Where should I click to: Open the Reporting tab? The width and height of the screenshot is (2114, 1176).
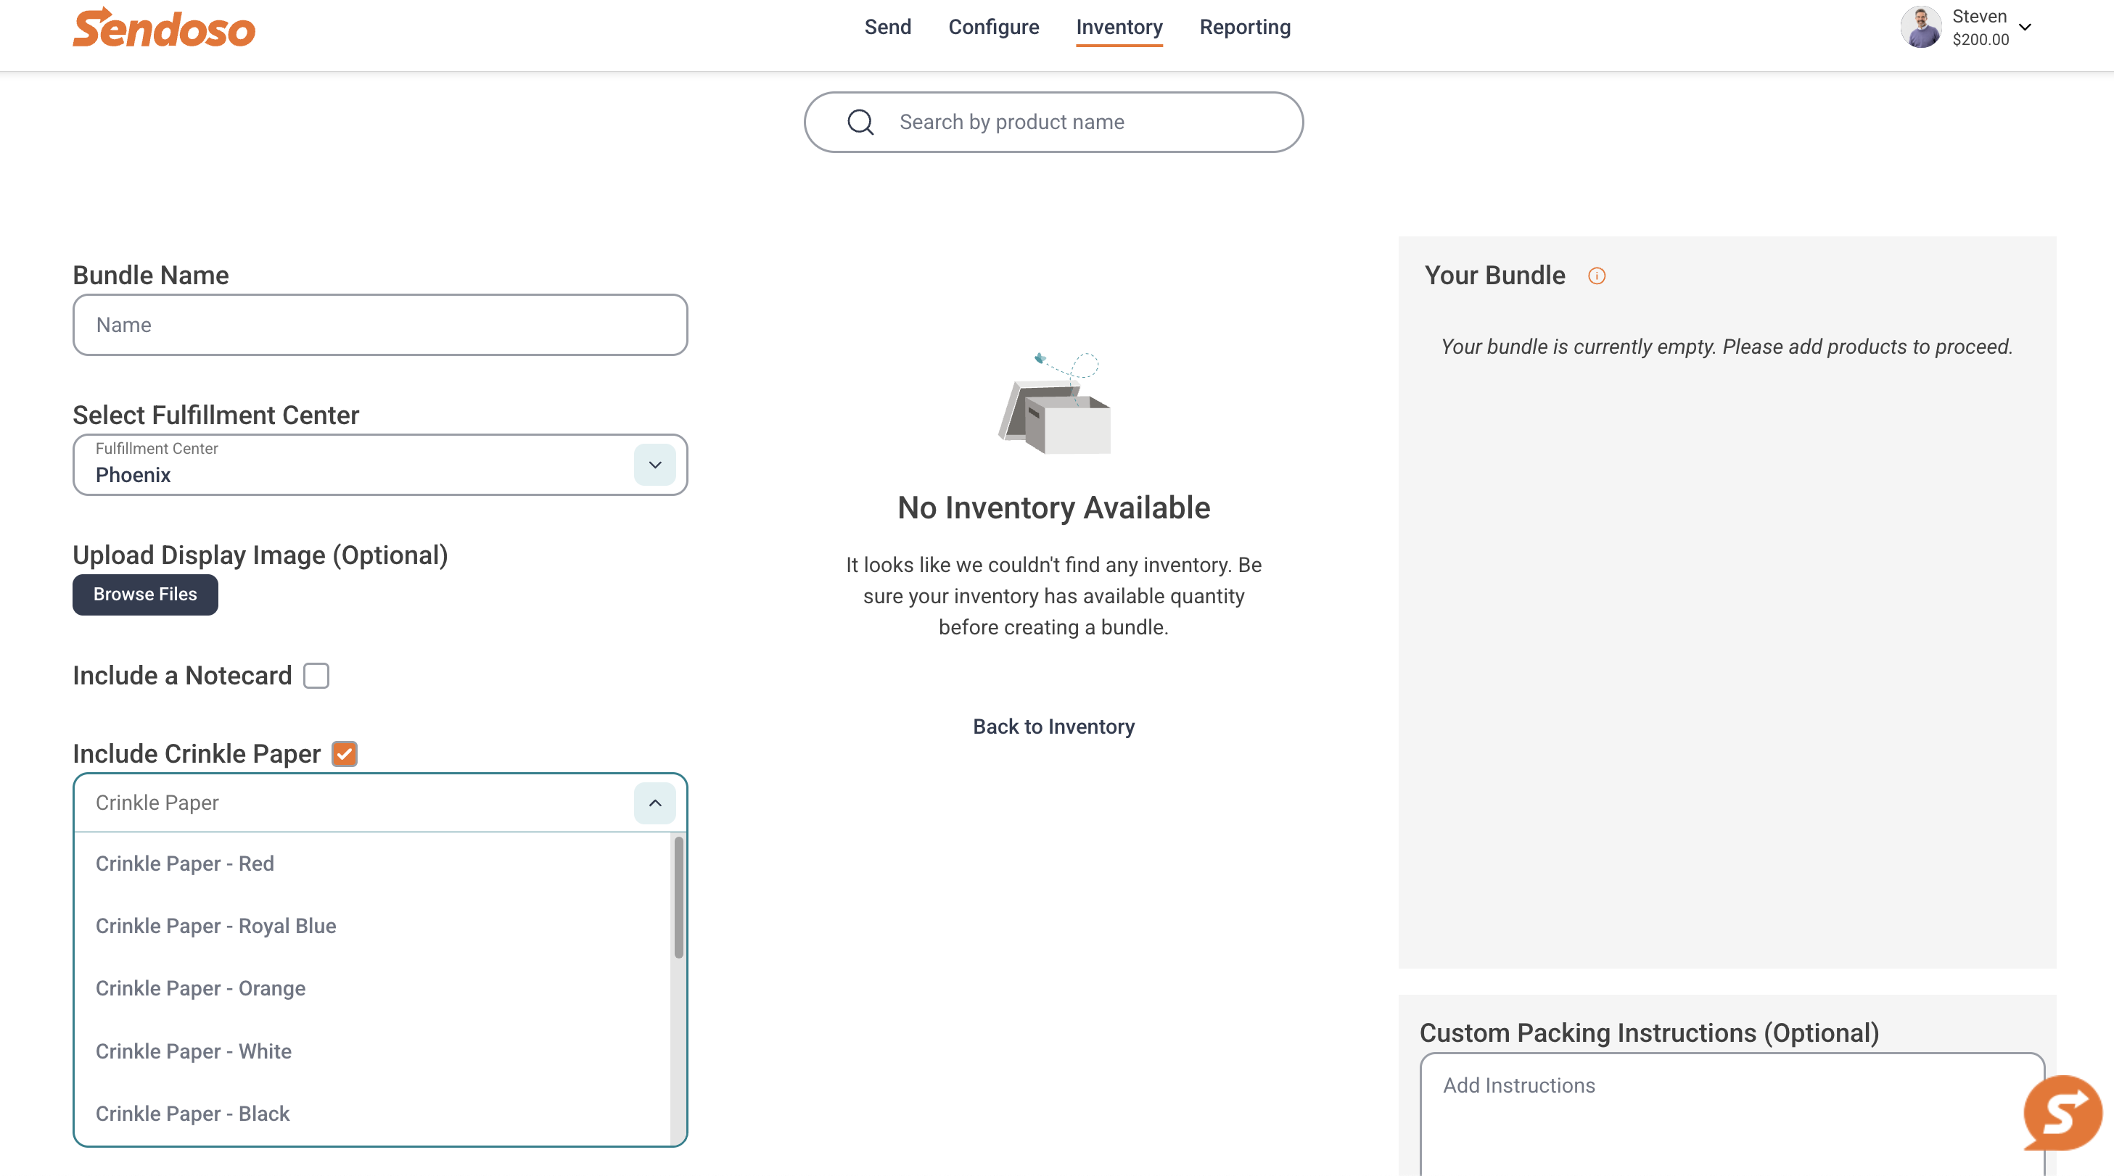1245,27
